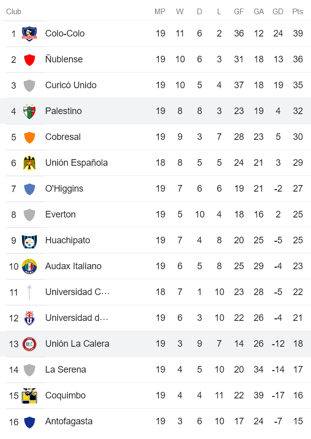Click the blue O'Higgins shield icon
Screen dimensions: 311x439
coord(29,189)
